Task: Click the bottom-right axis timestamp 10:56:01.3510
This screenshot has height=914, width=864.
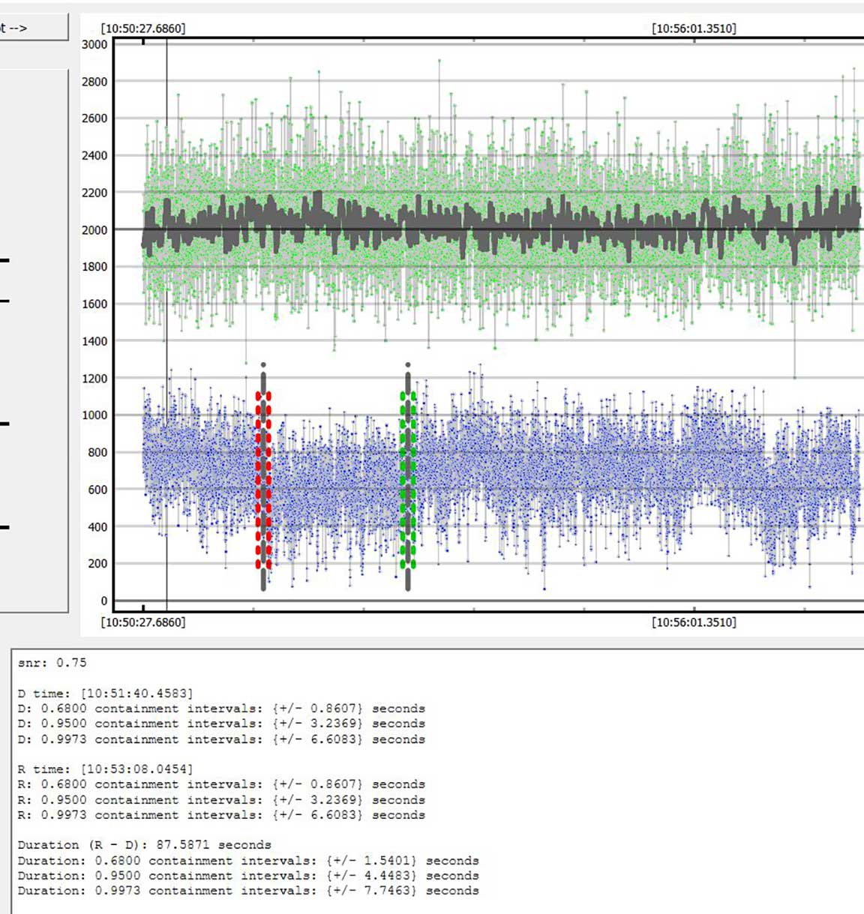Action: point(694,622)
